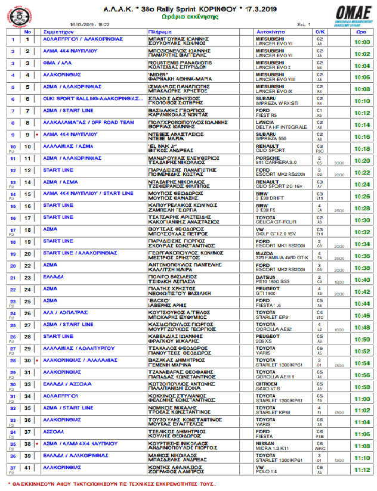Click start time 11:12

(x=362, y=470)
